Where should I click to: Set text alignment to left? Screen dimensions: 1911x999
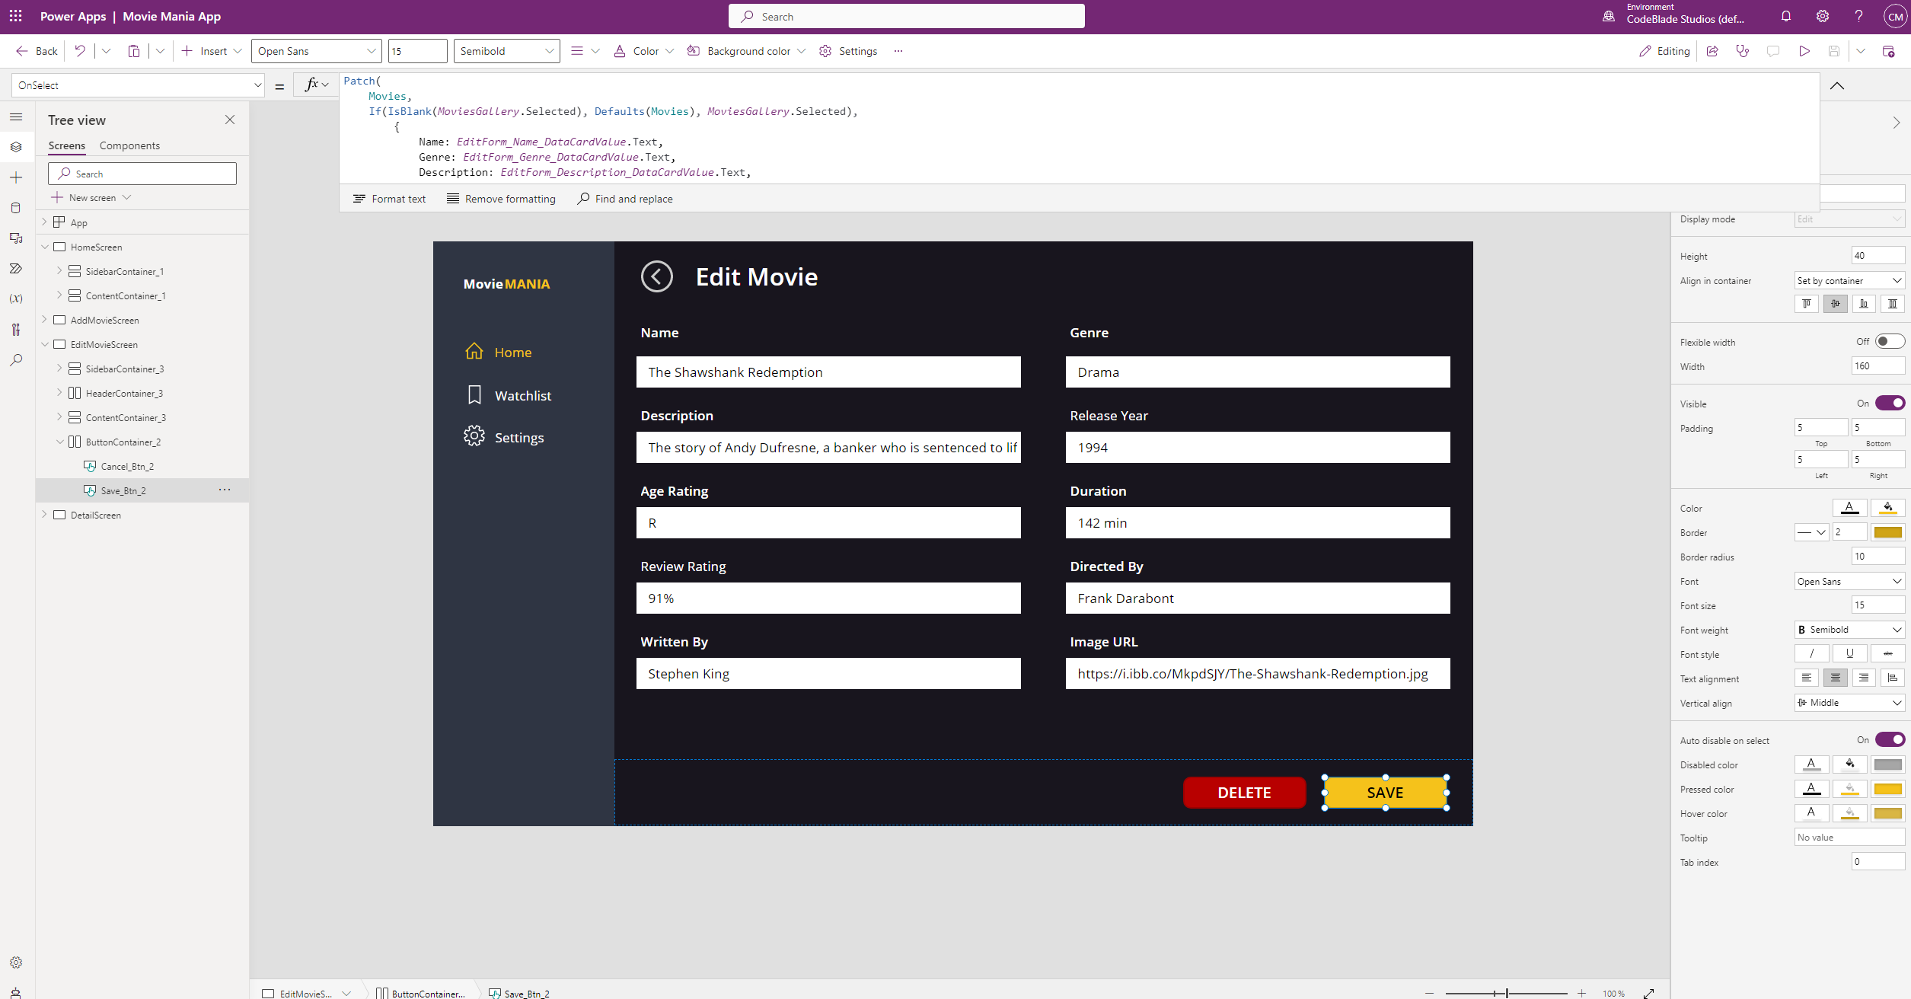pyautogui.click(x=1806, y=678)
